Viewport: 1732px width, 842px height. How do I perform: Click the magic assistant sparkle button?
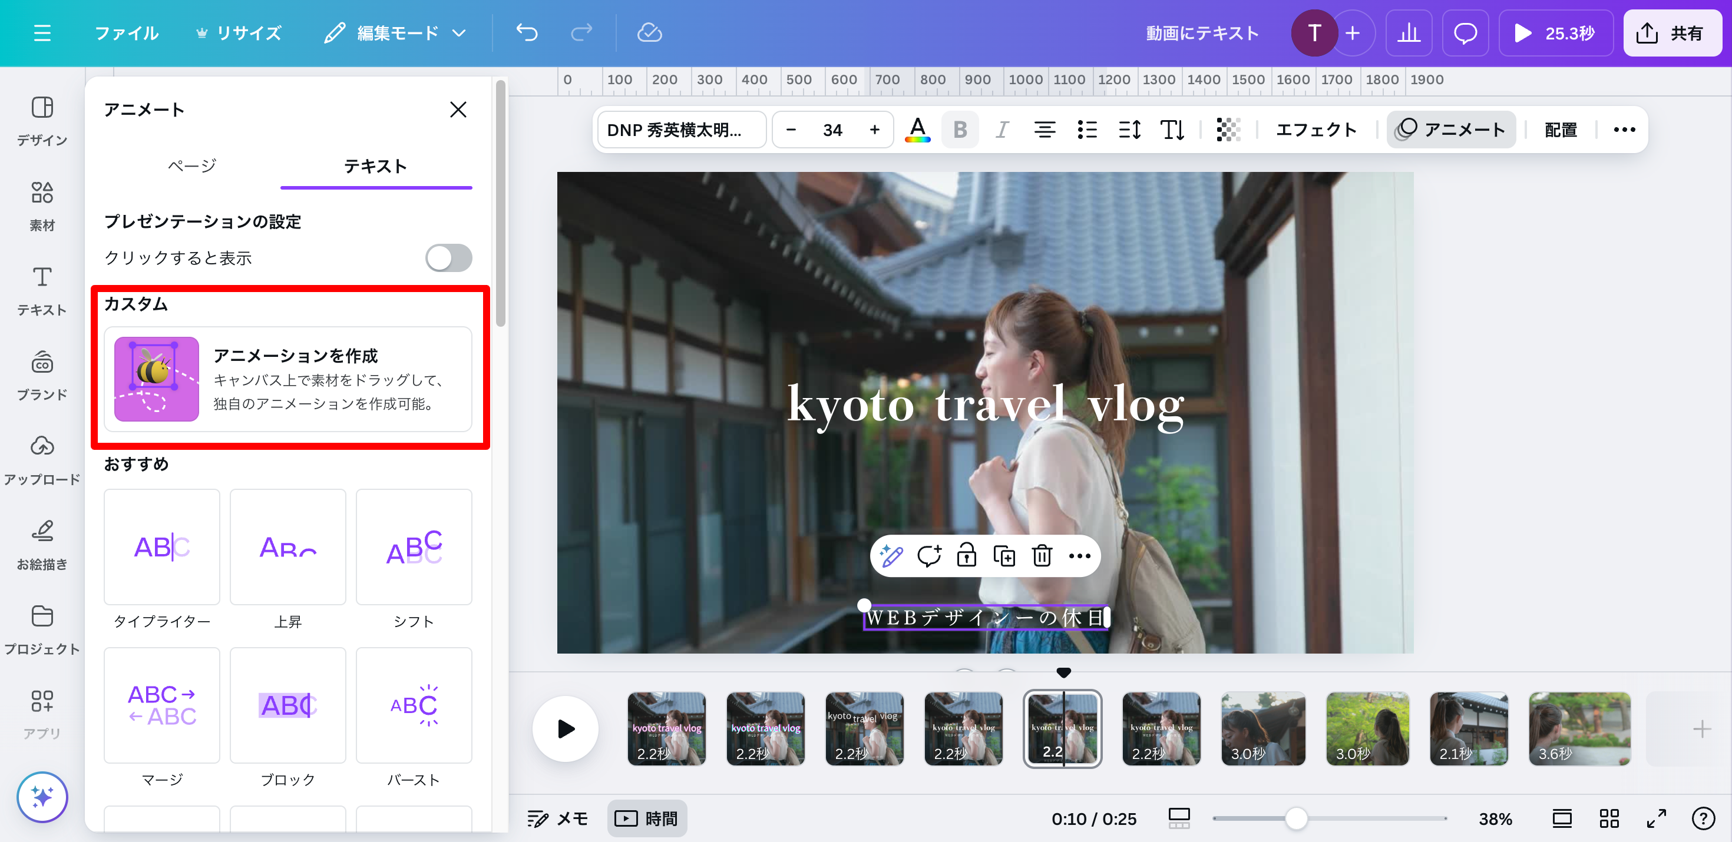42,797
